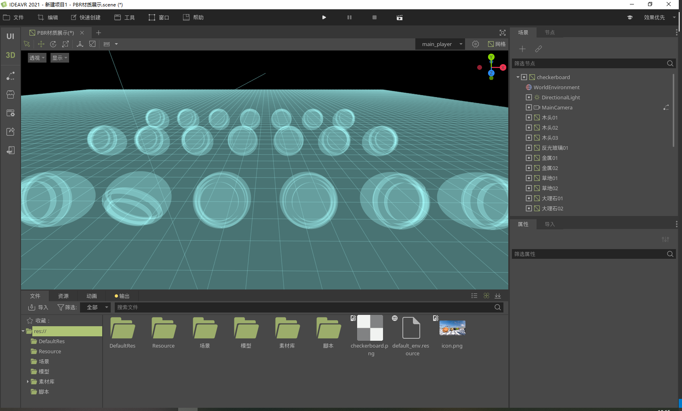This screenshot has height=411, width=682.
Task: Click the link node icon
Action: tap(539, 49)
